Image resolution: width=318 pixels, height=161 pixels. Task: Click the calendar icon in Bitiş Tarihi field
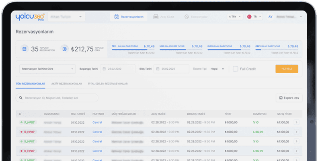coord(158,69)
